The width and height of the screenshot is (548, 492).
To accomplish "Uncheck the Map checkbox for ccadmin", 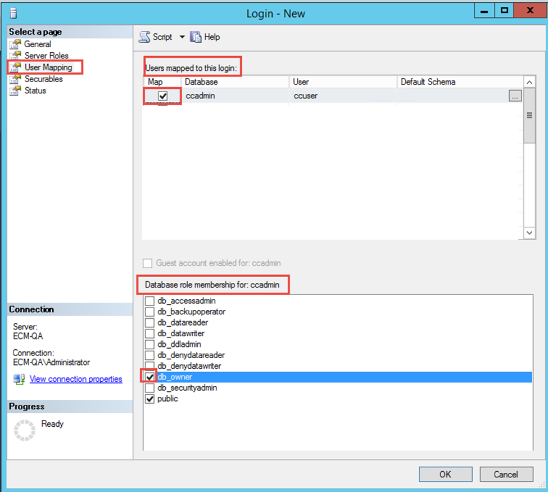I will [x=163, y=96].
